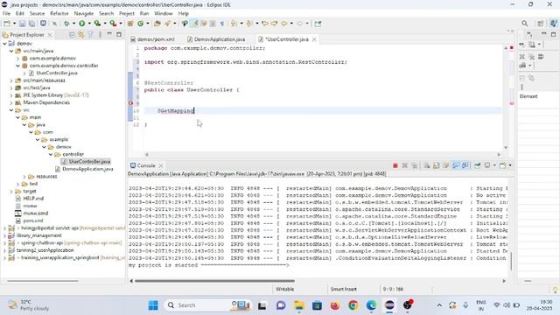The width and height of the screenshot is (560, 315).
Task: Pin the Console view
Action: 478,165
